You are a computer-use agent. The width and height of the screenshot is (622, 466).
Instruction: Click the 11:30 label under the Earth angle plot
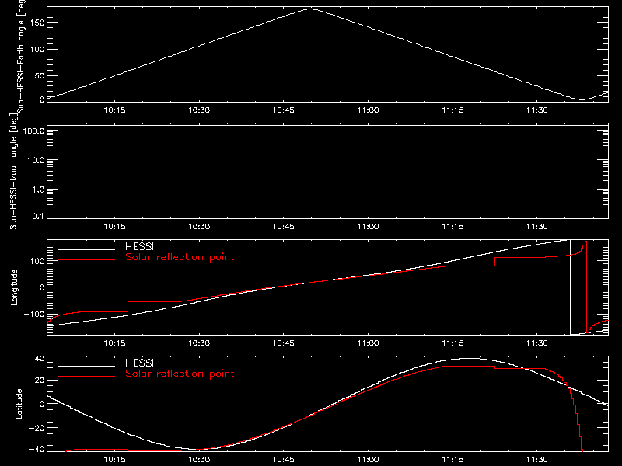[x=537, y=110]
